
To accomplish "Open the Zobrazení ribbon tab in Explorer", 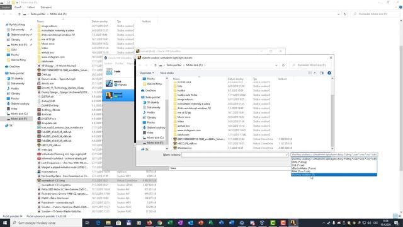I will (x=46, y=7).
